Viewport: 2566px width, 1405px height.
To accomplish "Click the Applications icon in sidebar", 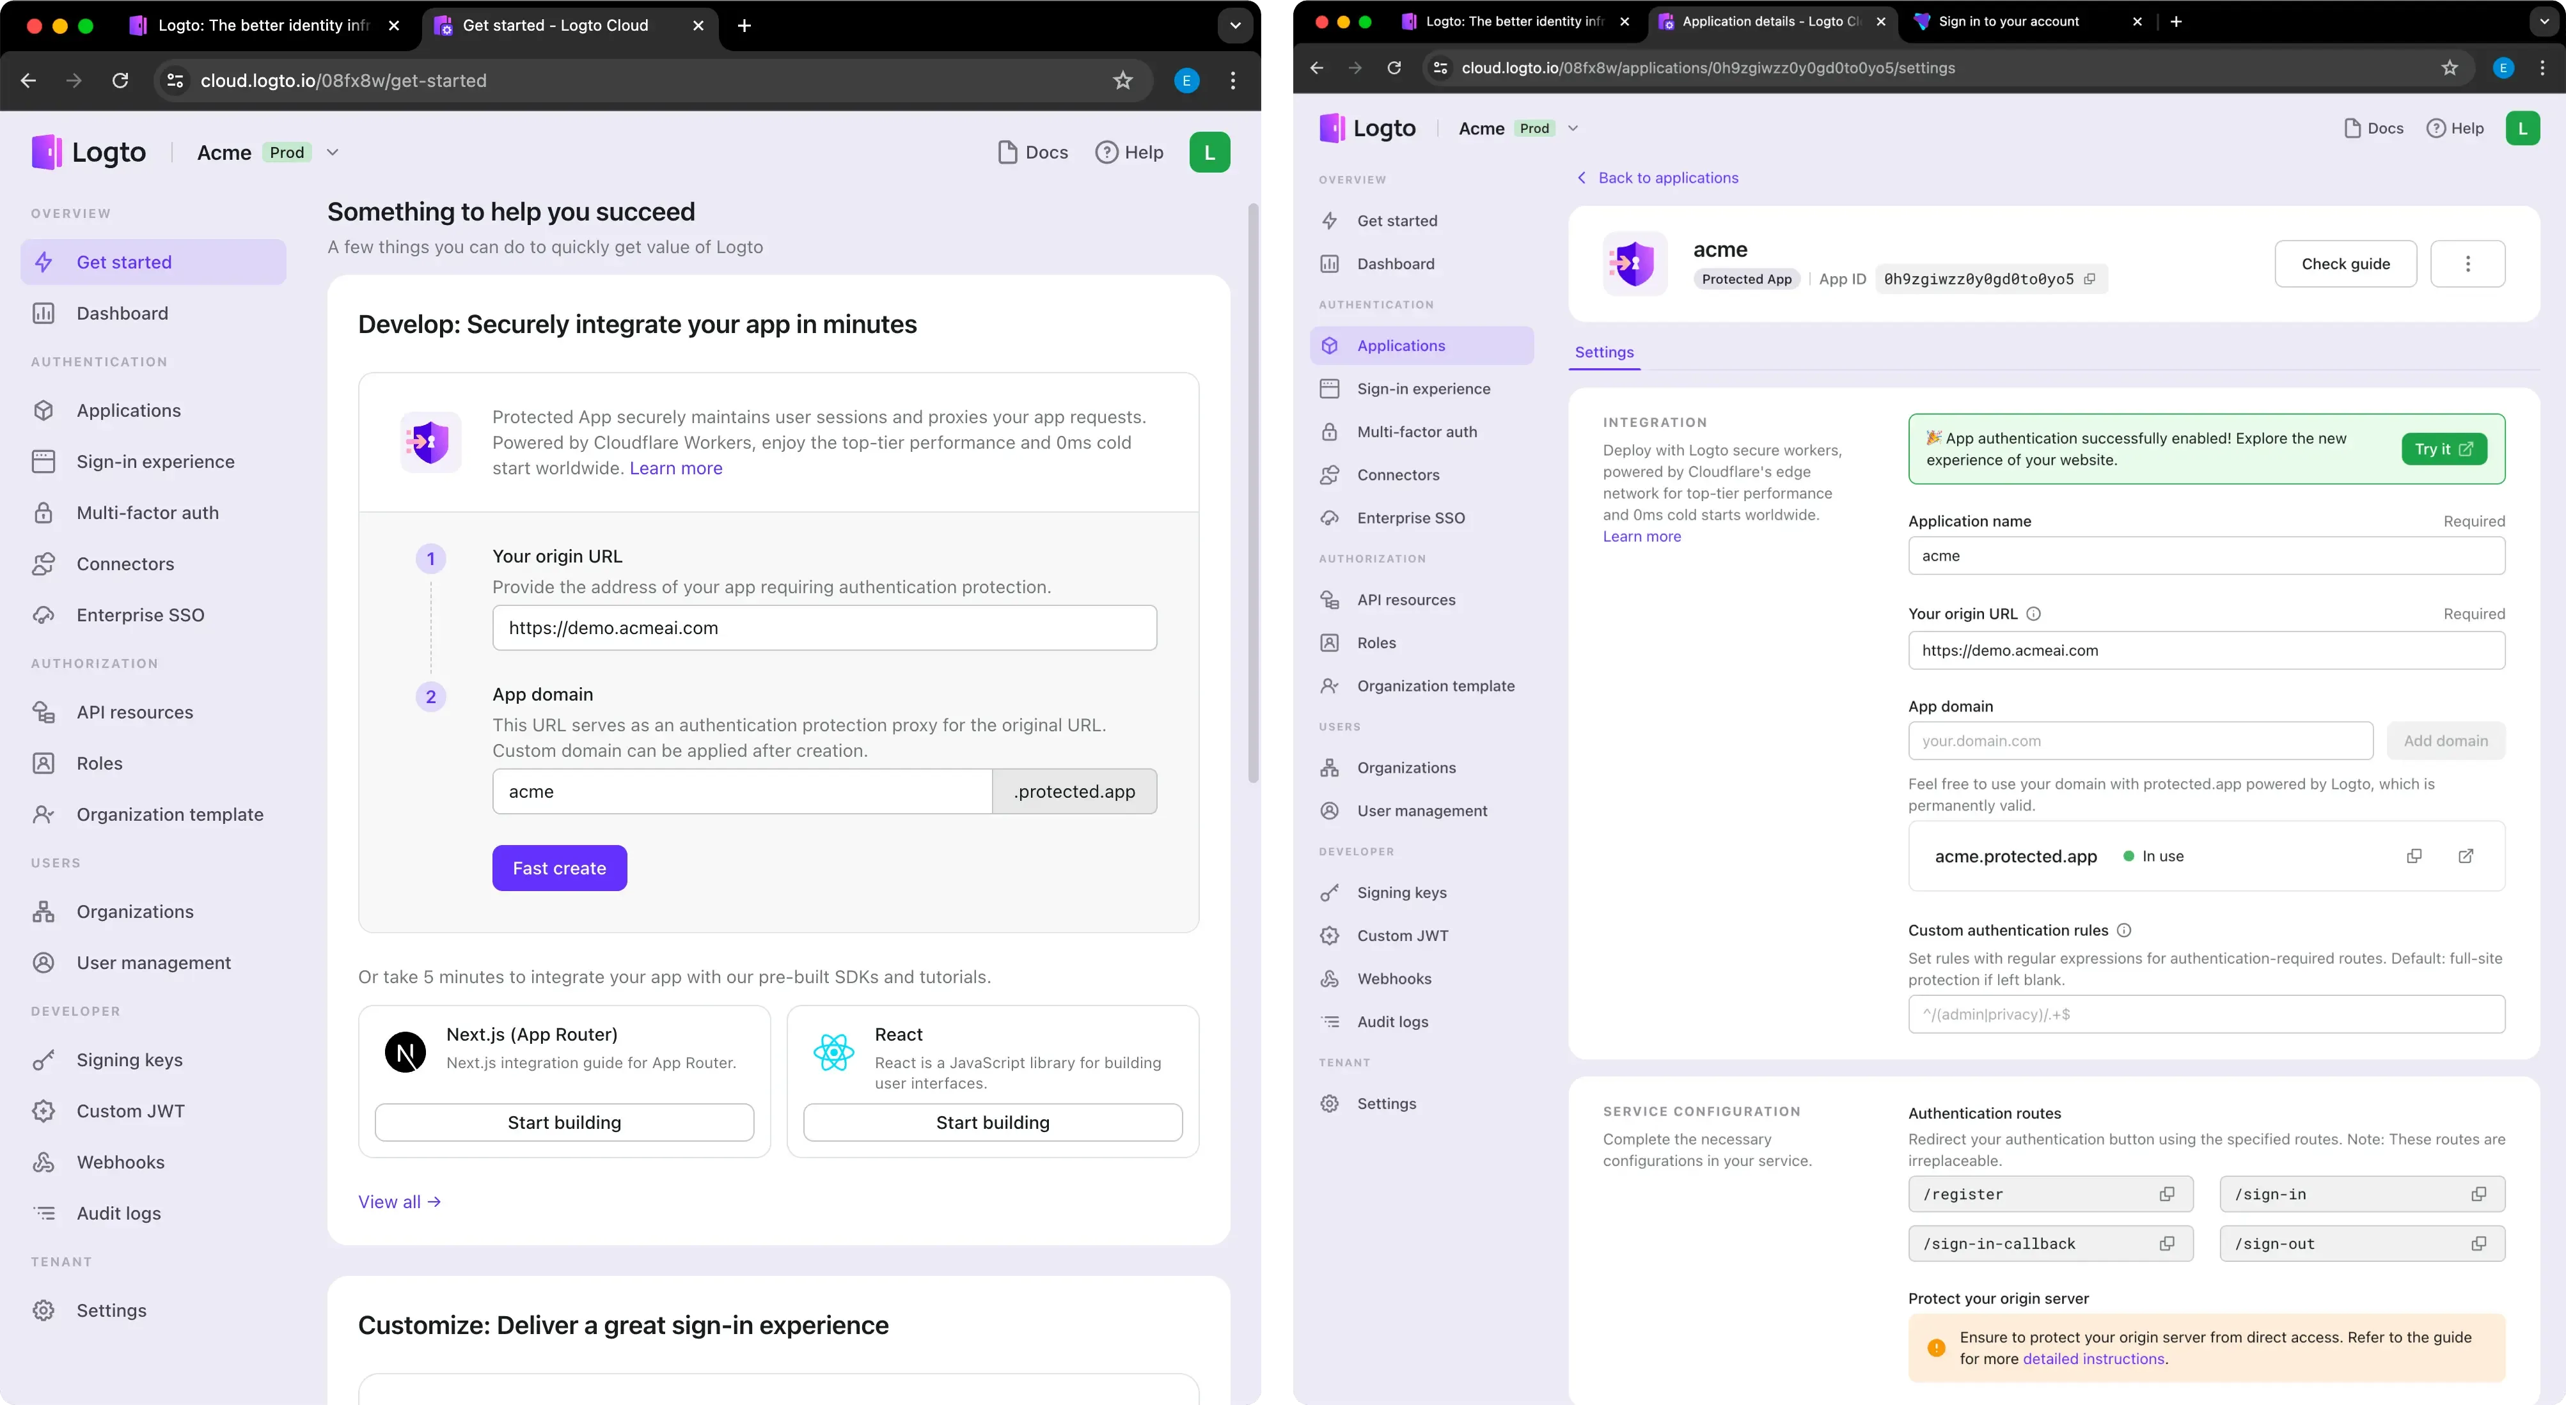I will [47, 410].
